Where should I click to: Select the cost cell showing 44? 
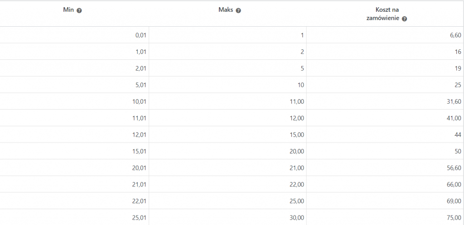(x=385, y=134)
